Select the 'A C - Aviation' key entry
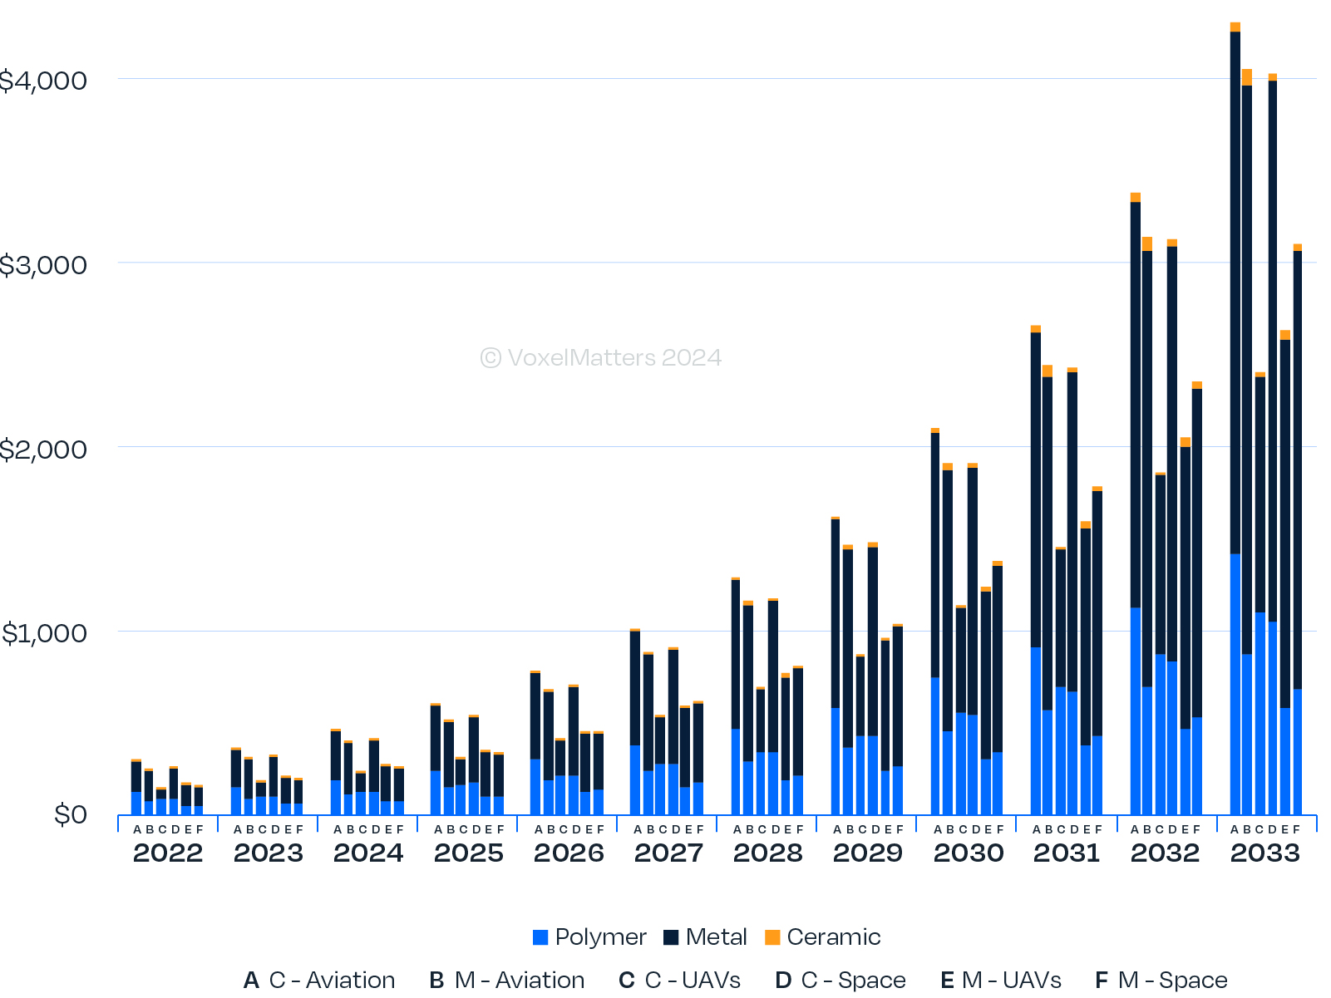 319,981
